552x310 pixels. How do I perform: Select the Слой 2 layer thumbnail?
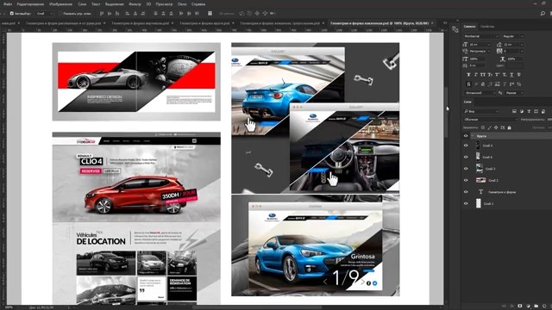click(480, 180)
